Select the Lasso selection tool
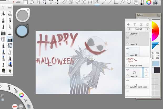Viewport: 163px width, 109px height. [x=32, y=2]
